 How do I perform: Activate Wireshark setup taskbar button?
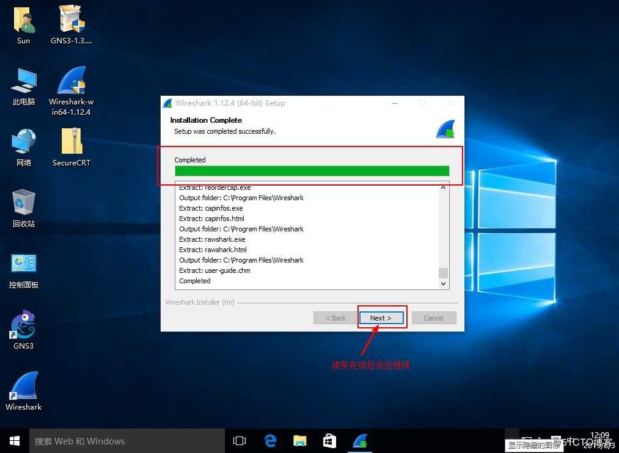point(360,441)
